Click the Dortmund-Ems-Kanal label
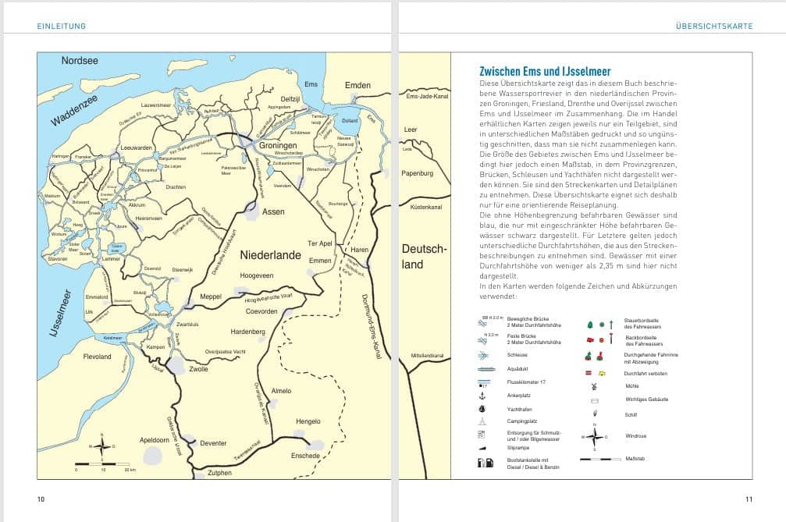This screenshot has height=522, width=786. (372, 326)
